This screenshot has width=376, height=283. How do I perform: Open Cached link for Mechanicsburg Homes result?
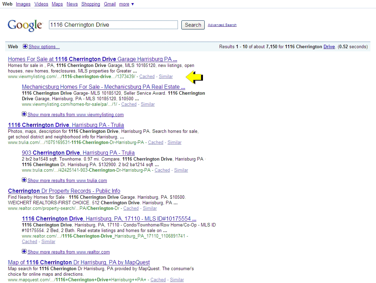pos(129,104)
